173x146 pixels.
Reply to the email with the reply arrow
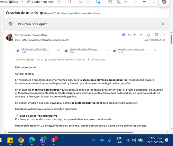coord(129,35)
